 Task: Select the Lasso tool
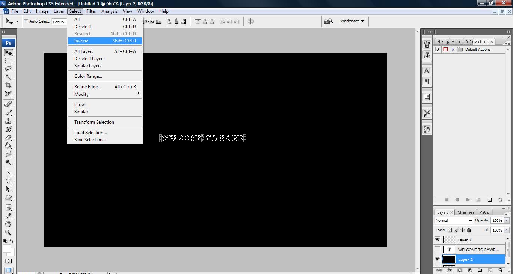[x=8, y=69]
